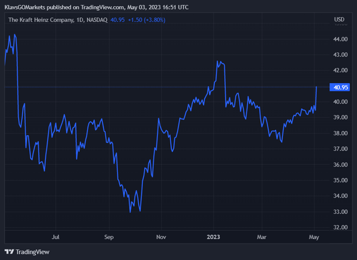Click the 2023 label on time axis
Screen dimensions: 357x260
213,237
